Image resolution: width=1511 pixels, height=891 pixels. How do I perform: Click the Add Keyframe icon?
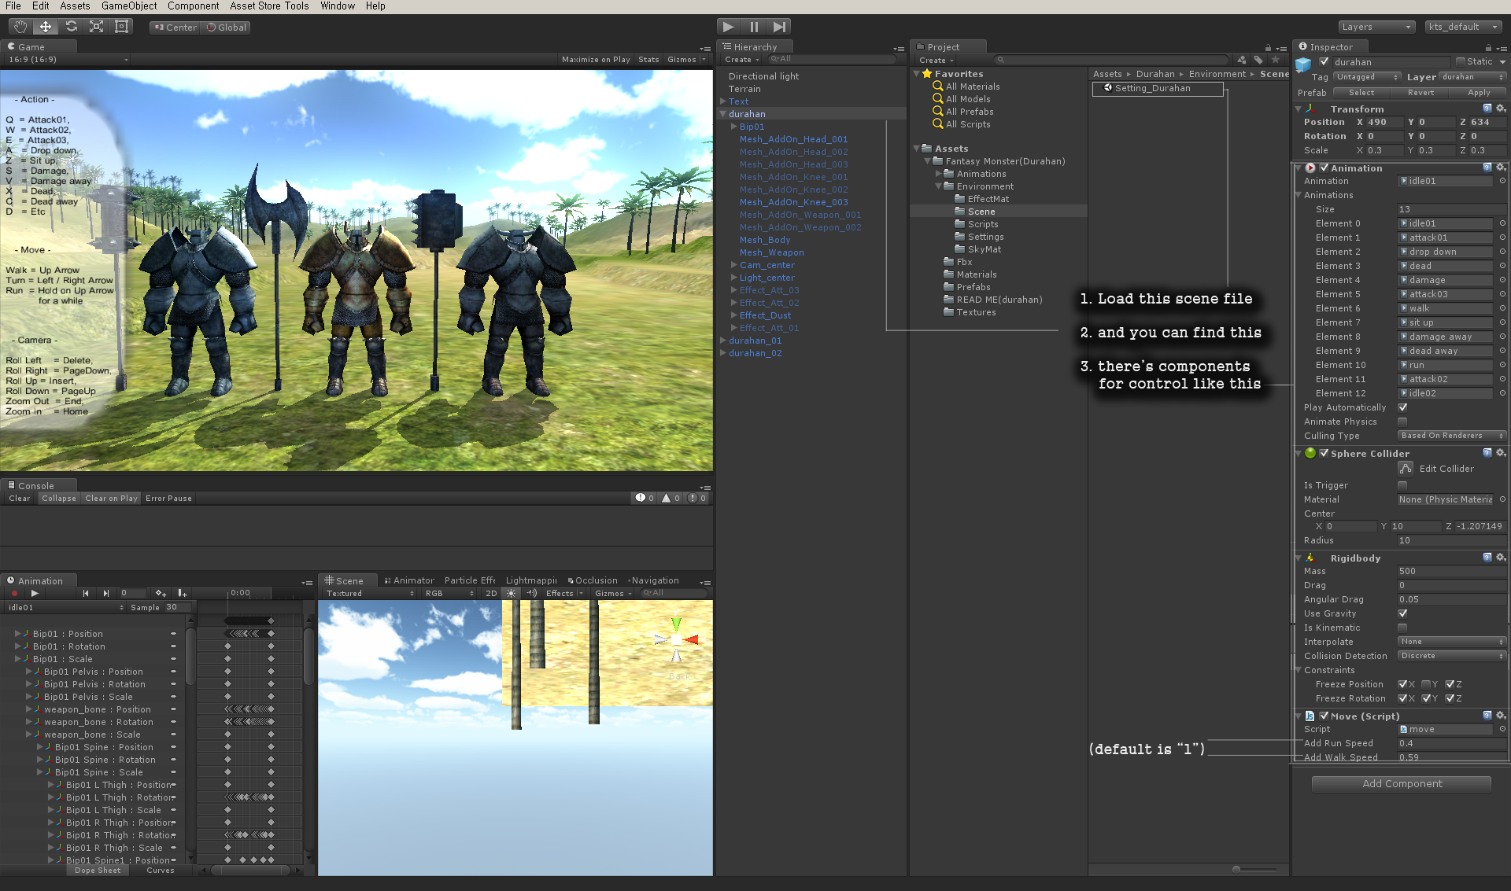pyautogui.click(x=161, y=593)
